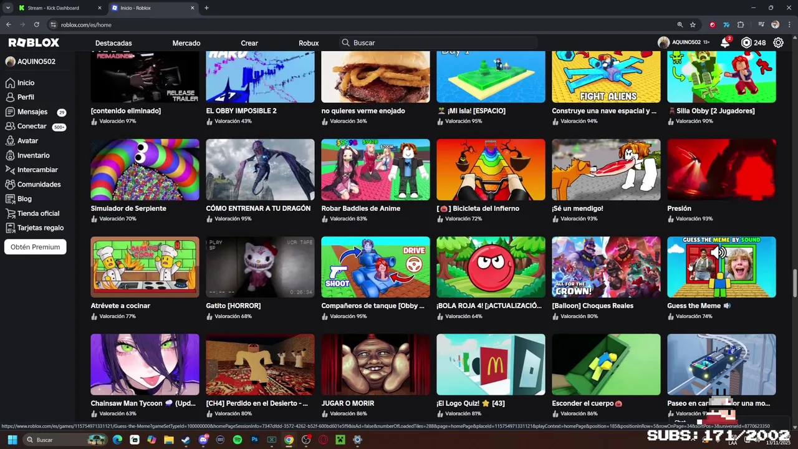Open the AQUINO502 profile in the header
Screen dimensions: 798x449
pos(683,42)
